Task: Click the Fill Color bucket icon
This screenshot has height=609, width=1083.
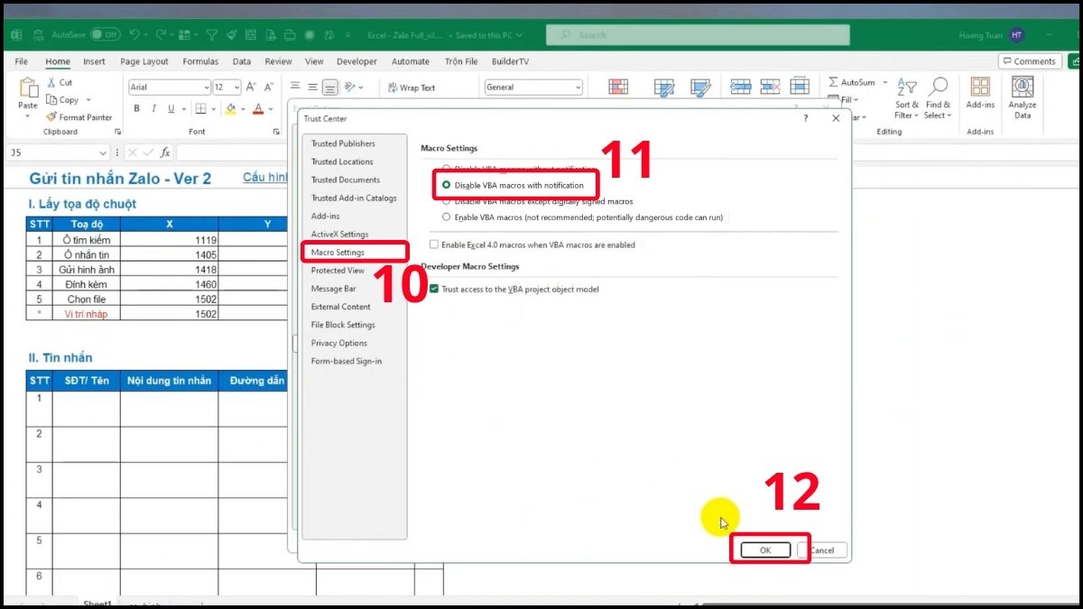Action: click(x=231, y=109)
